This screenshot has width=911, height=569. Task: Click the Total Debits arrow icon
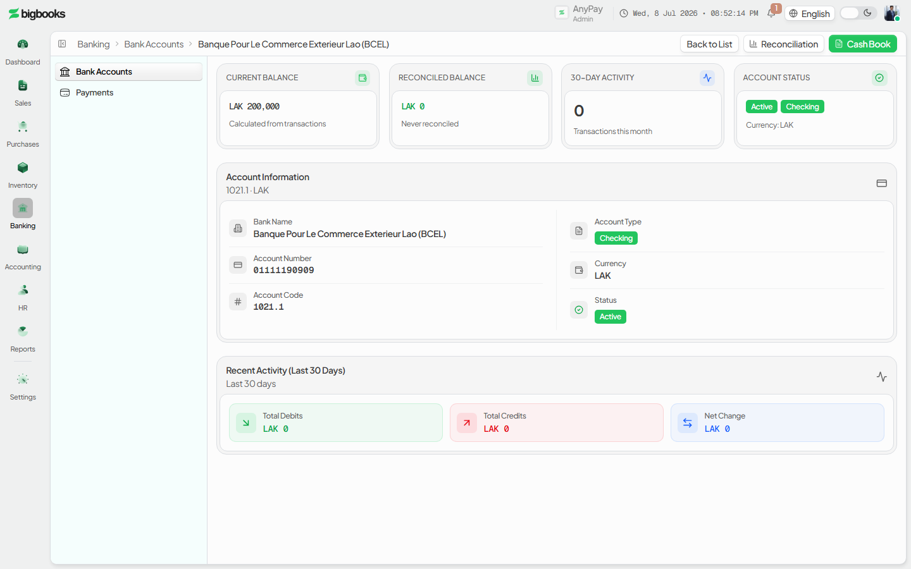tap(246, 423)
